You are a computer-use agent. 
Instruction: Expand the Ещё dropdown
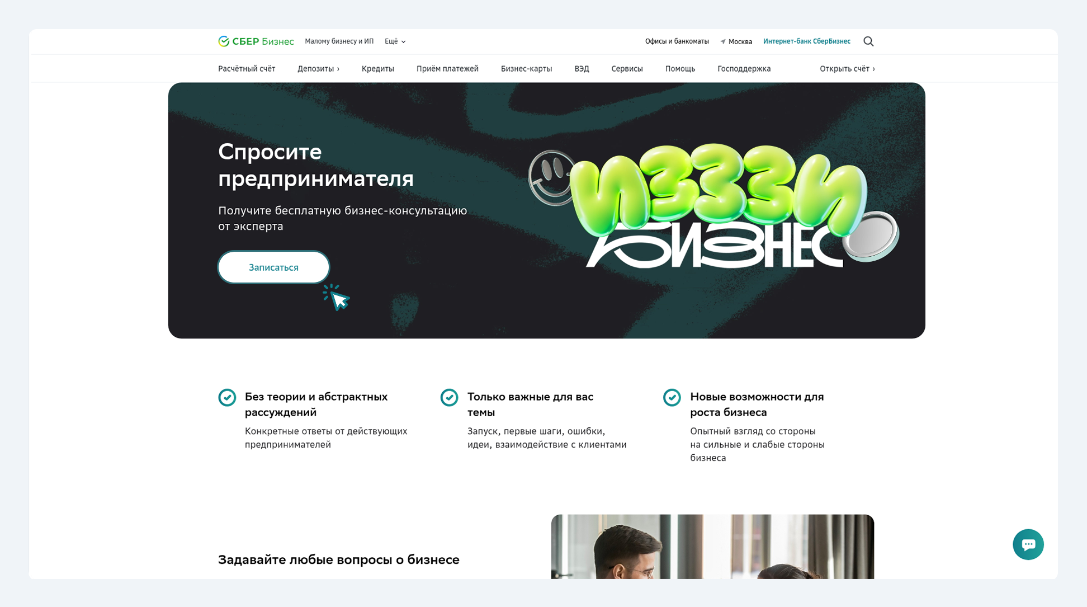tap(395, 41)
